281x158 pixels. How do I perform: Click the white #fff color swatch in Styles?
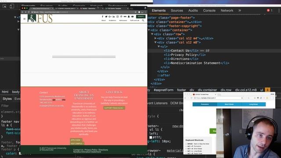151,137
